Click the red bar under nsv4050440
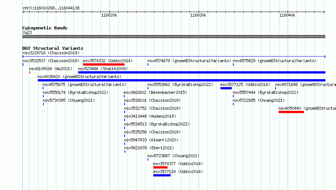 (291, 112)
